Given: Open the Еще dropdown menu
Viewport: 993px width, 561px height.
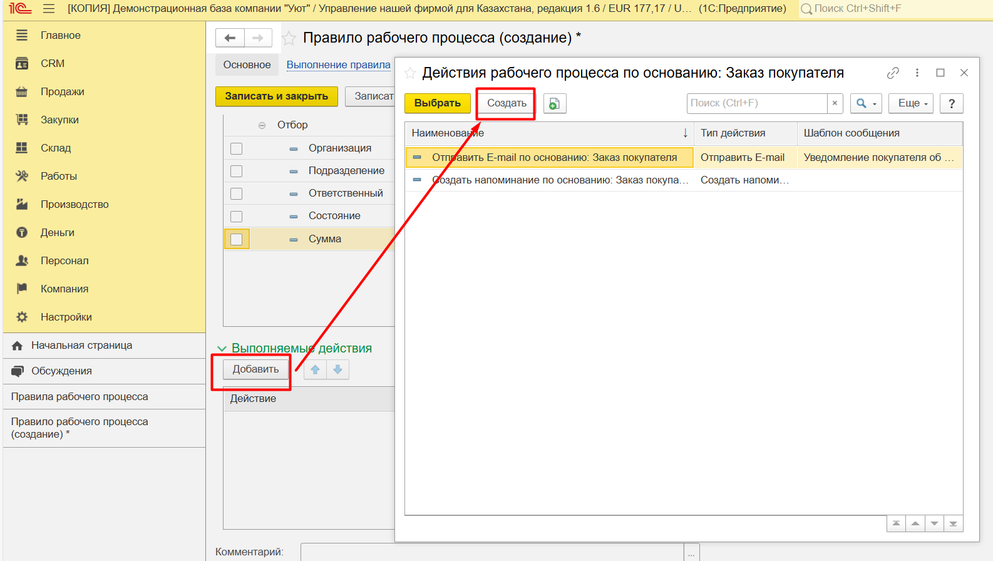Looking at the screenshot, I should [x=910, y=103].
